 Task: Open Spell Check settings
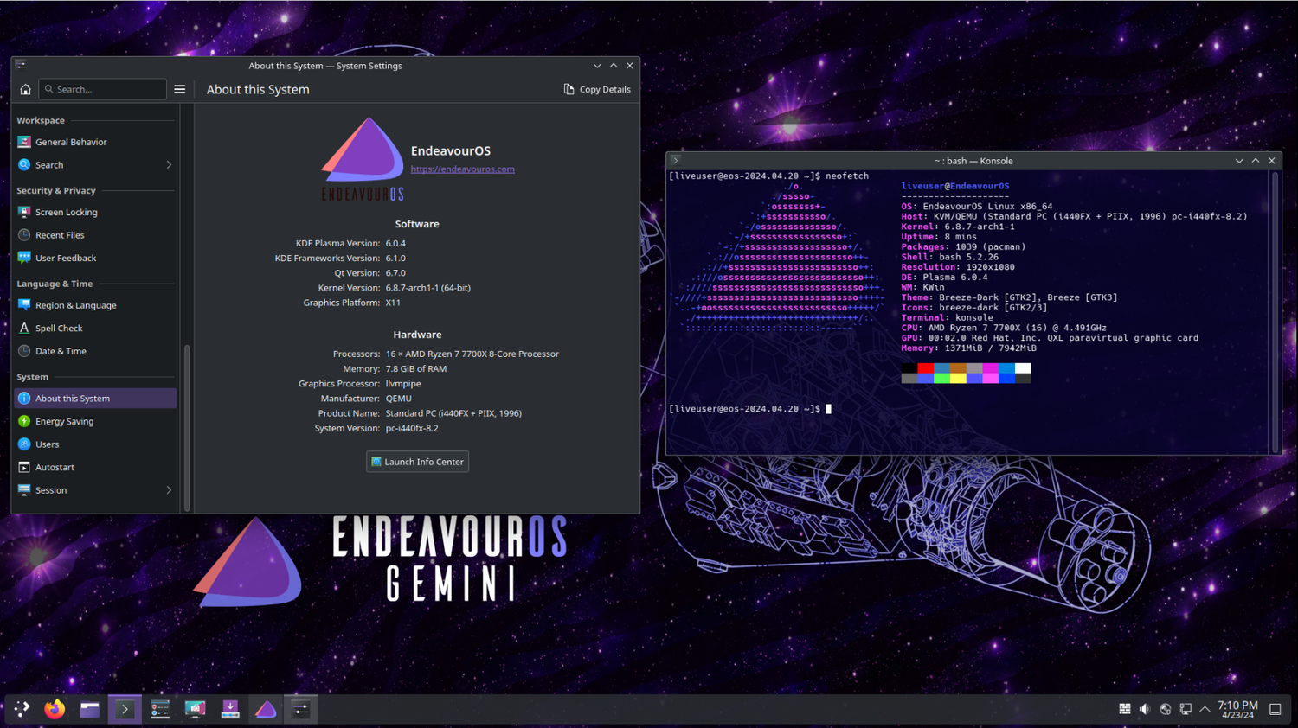point(95,329)
